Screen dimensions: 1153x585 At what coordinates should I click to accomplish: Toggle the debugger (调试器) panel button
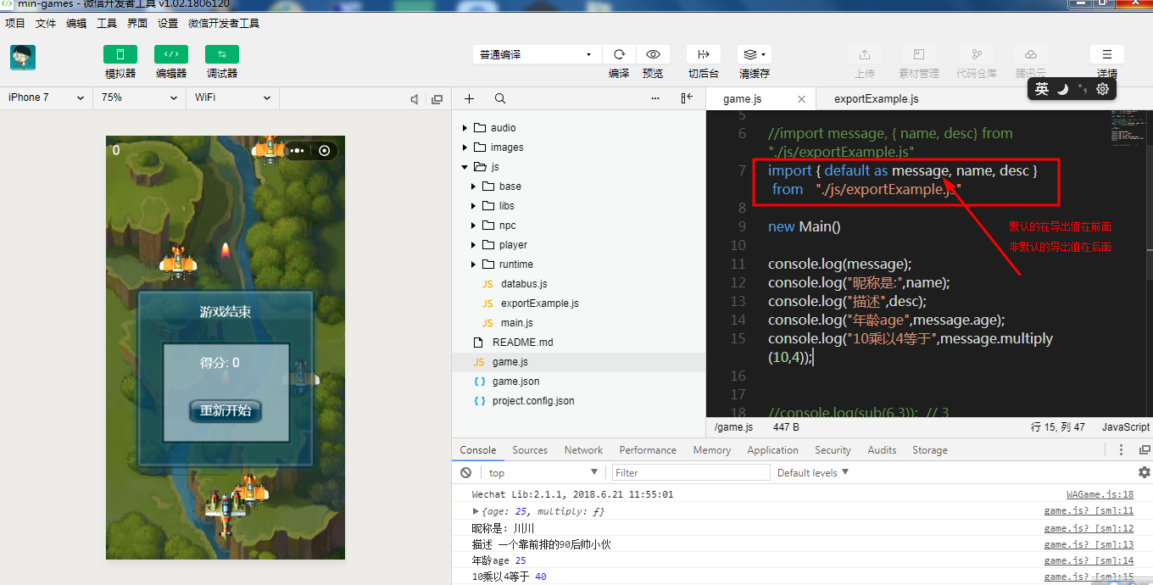point(221,54)
